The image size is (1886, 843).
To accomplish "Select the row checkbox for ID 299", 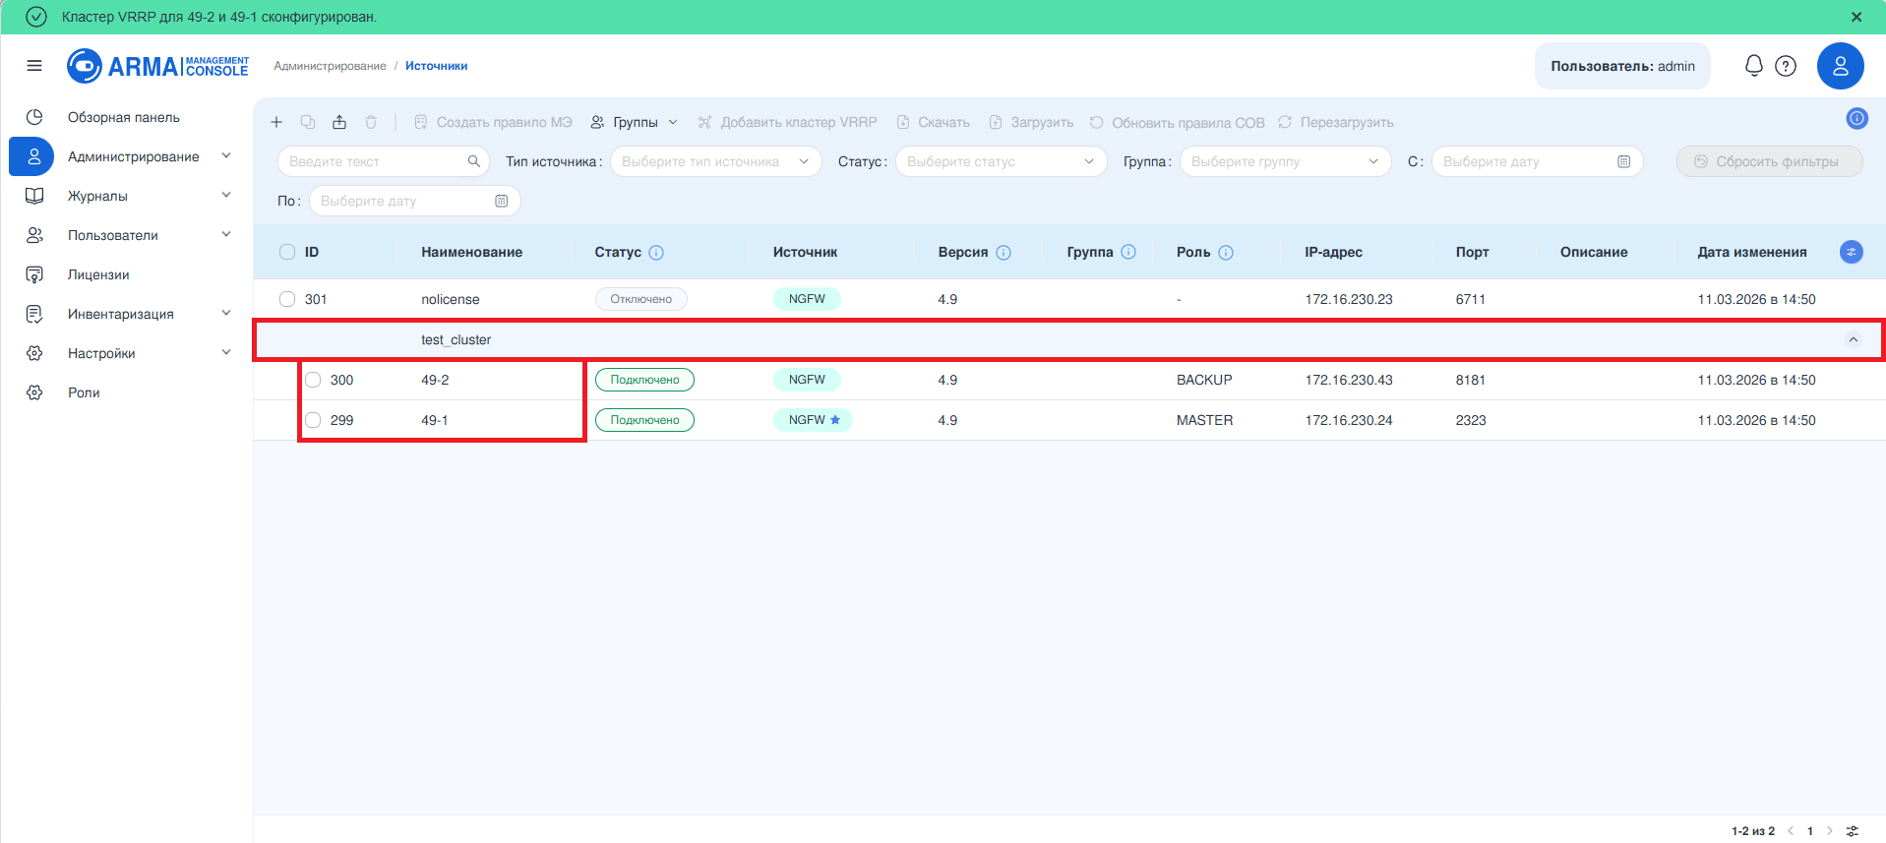I will pyautogui.click(x=313, y=420).
